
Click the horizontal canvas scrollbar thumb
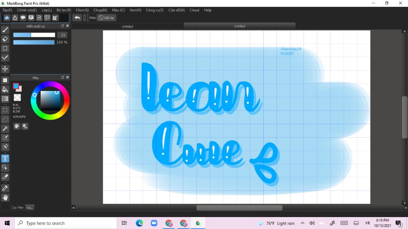tap(239, 208)
